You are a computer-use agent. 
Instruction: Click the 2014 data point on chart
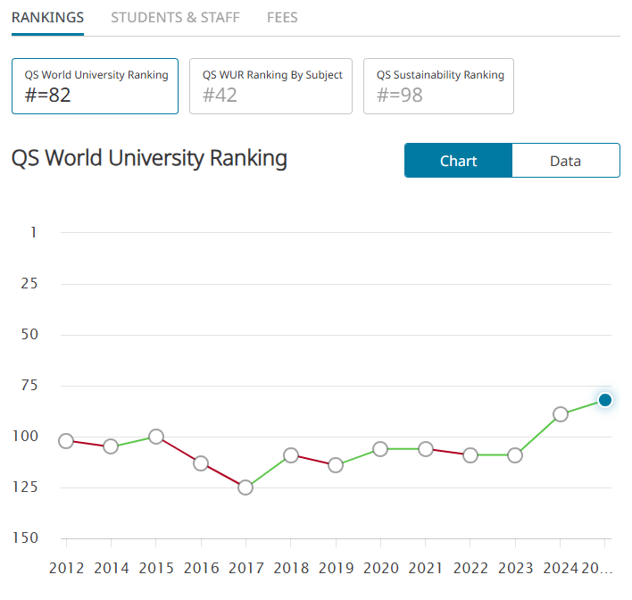coord(111,446)
